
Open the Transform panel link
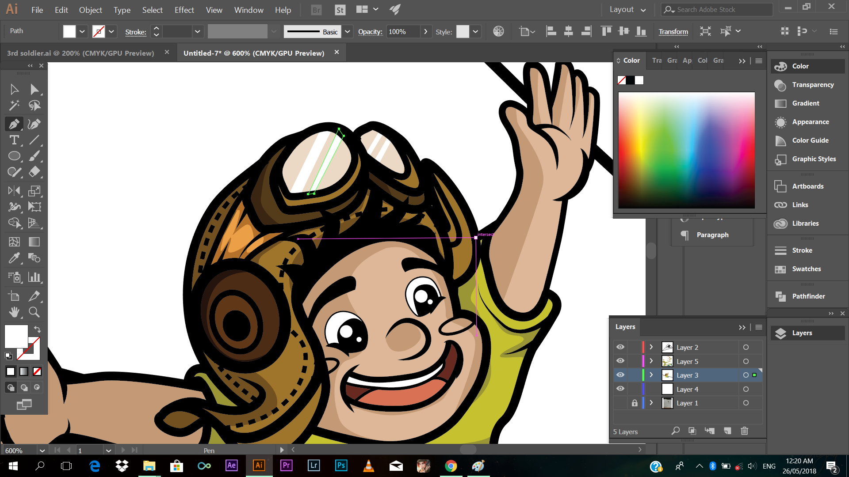pyautogui.click(x=673, y=31)
